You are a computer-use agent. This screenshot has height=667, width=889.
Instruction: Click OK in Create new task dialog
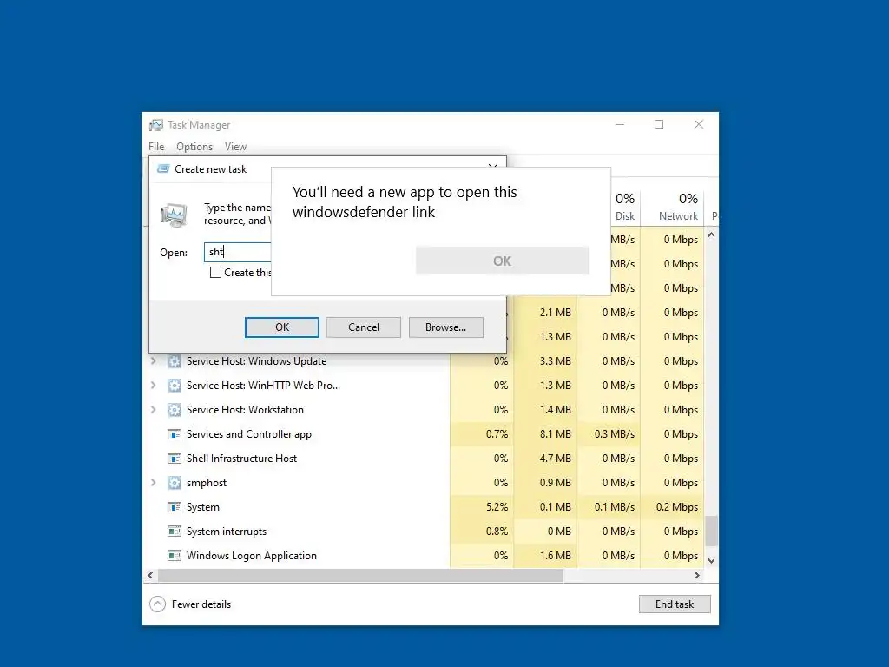coord(282,327)
